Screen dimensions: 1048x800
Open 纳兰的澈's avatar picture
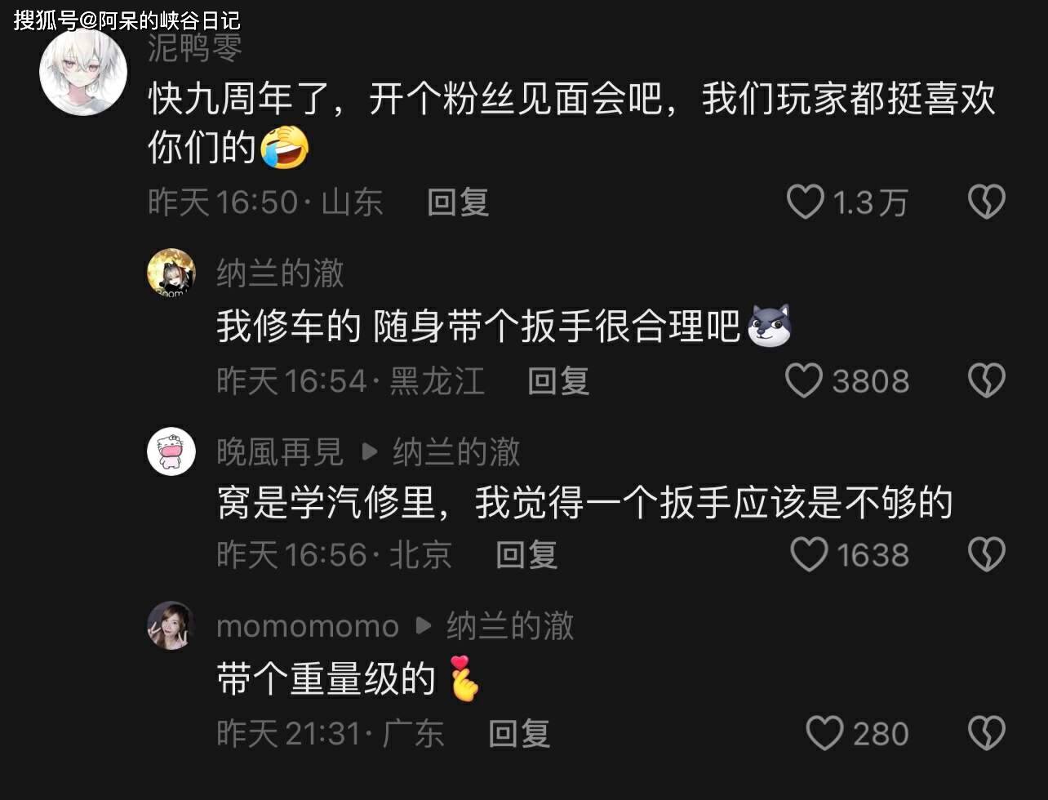[x=171, y=273]
